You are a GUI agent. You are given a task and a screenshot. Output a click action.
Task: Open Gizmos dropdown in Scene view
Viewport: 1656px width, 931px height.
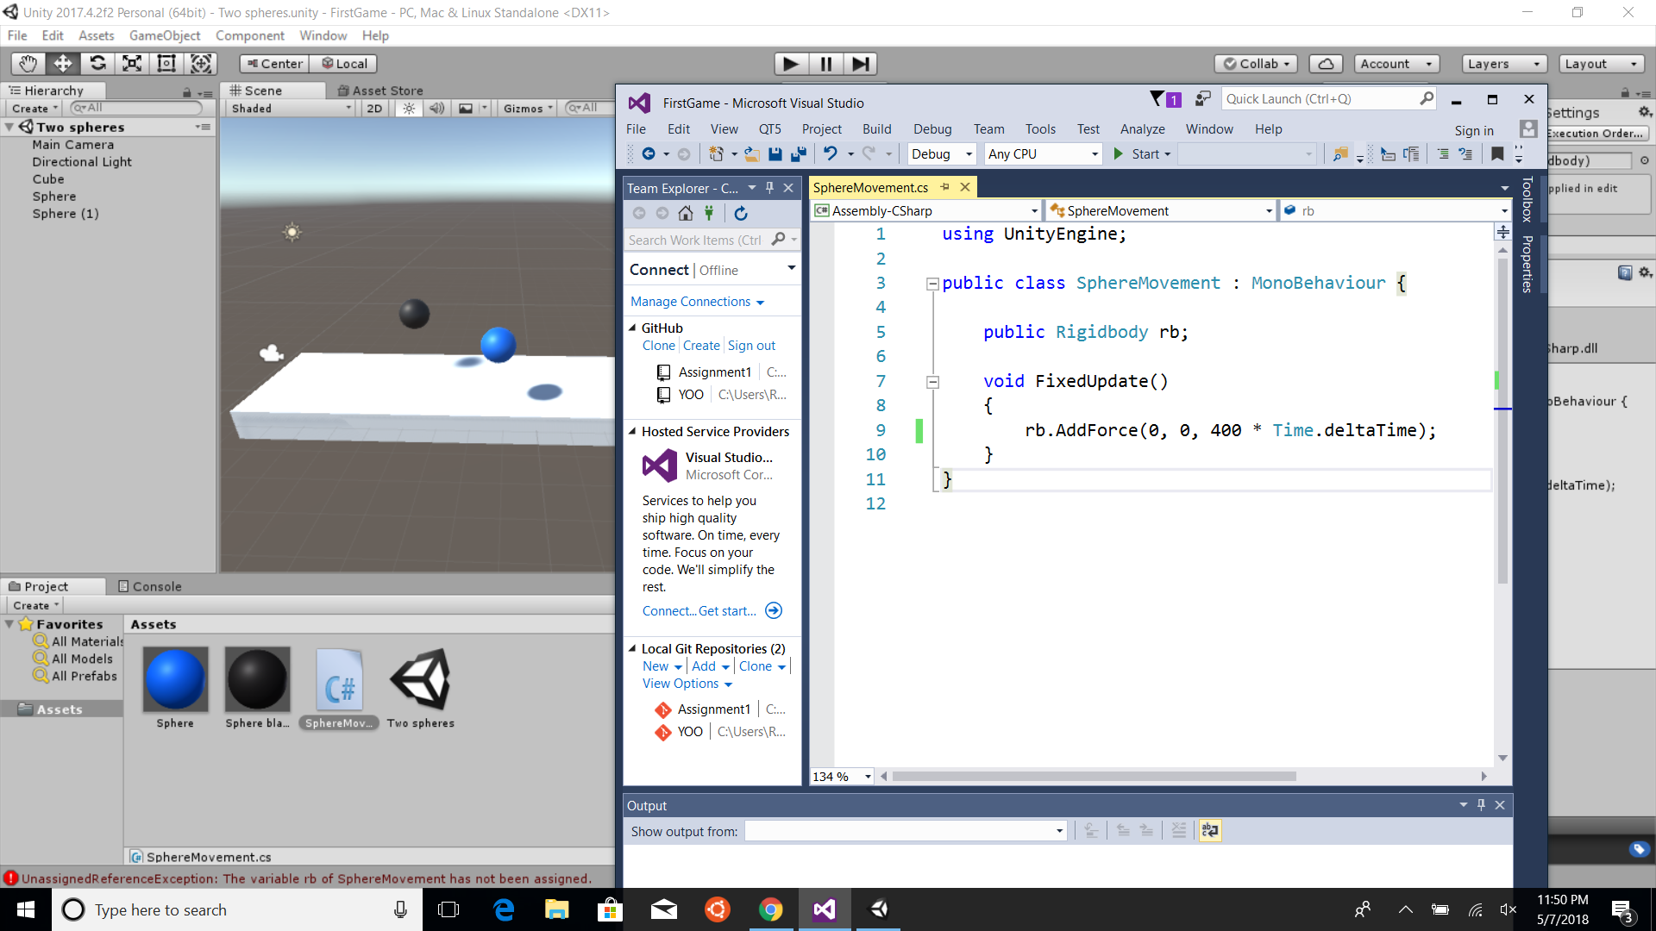pos(528,108)
